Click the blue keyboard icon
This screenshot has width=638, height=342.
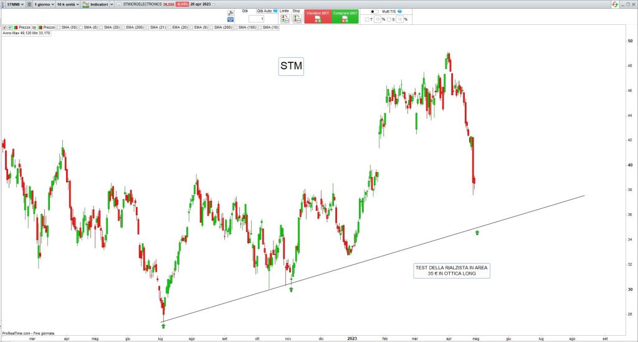tap(231, 19)
